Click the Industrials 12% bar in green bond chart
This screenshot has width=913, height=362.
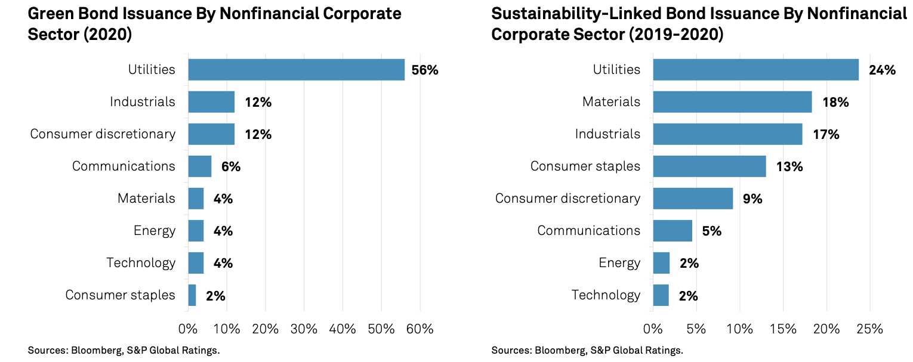click(211, 102)
